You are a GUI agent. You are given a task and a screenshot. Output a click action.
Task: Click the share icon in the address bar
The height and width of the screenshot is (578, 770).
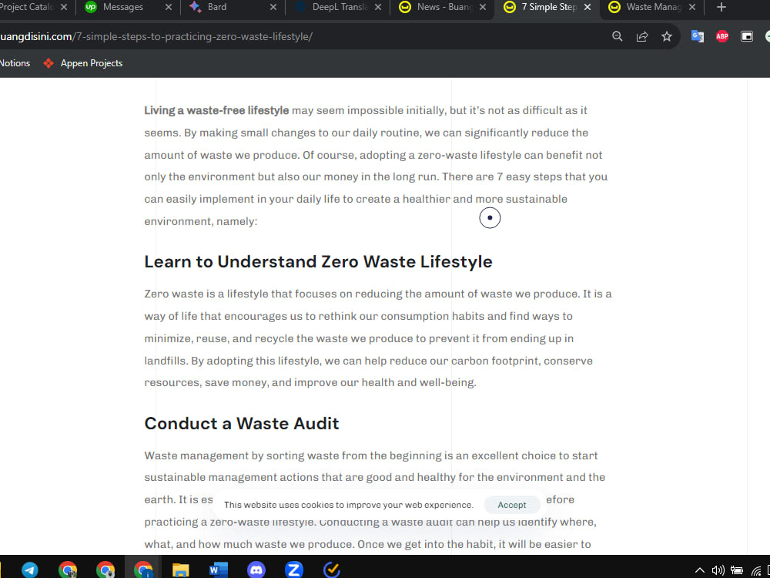(x=642, y=35)
